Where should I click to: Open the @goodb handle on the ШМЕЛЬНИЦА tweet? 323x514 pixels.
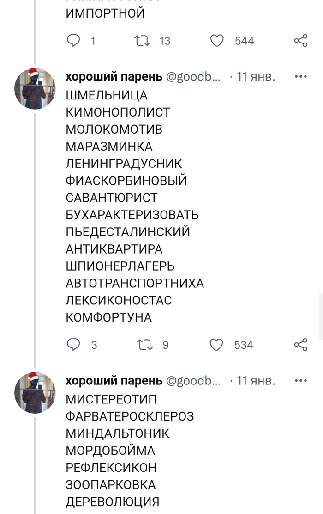(x=193, y=77)
